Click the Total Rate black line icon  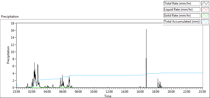click(205, 3)
